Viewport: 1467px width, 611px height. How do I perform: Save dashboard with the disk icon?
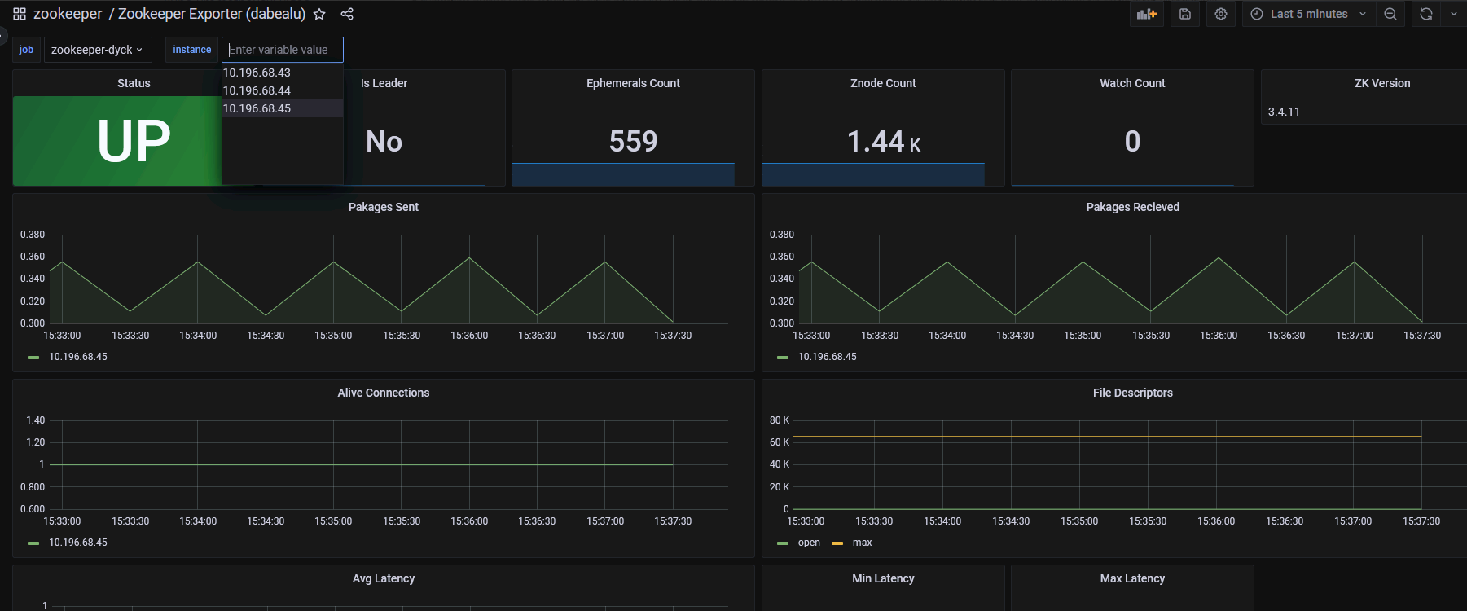pos(1185,14)
